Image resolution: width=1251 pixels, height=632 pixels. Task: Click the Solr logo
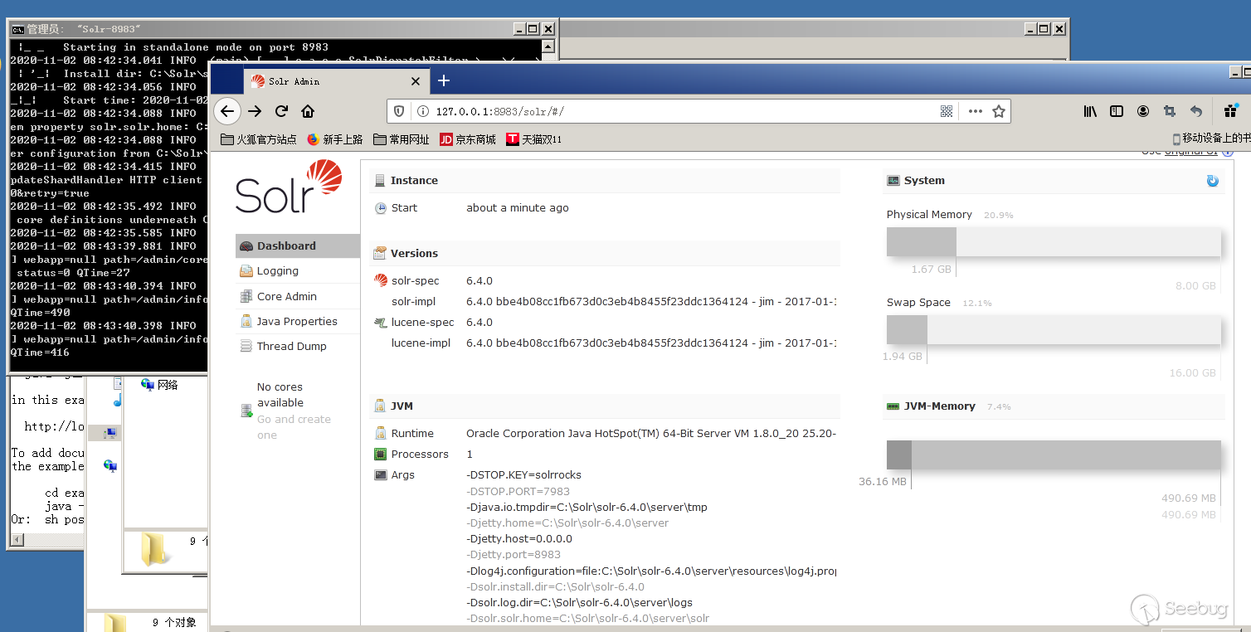click(x=289, y=187)
